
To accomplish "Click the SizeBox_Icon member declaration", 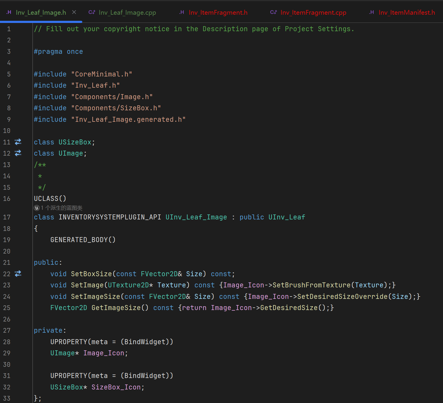I will [x=116, y=387].
